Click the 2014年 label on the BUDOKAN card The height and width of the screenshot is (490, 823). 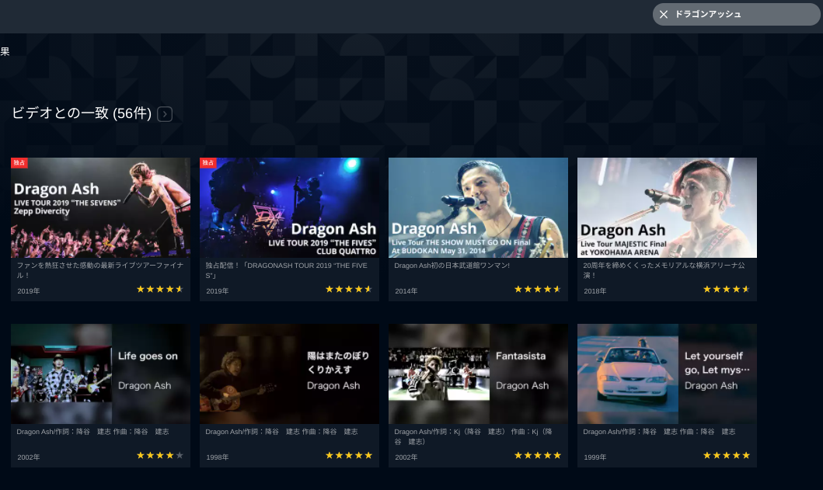[x=406, y=290]
